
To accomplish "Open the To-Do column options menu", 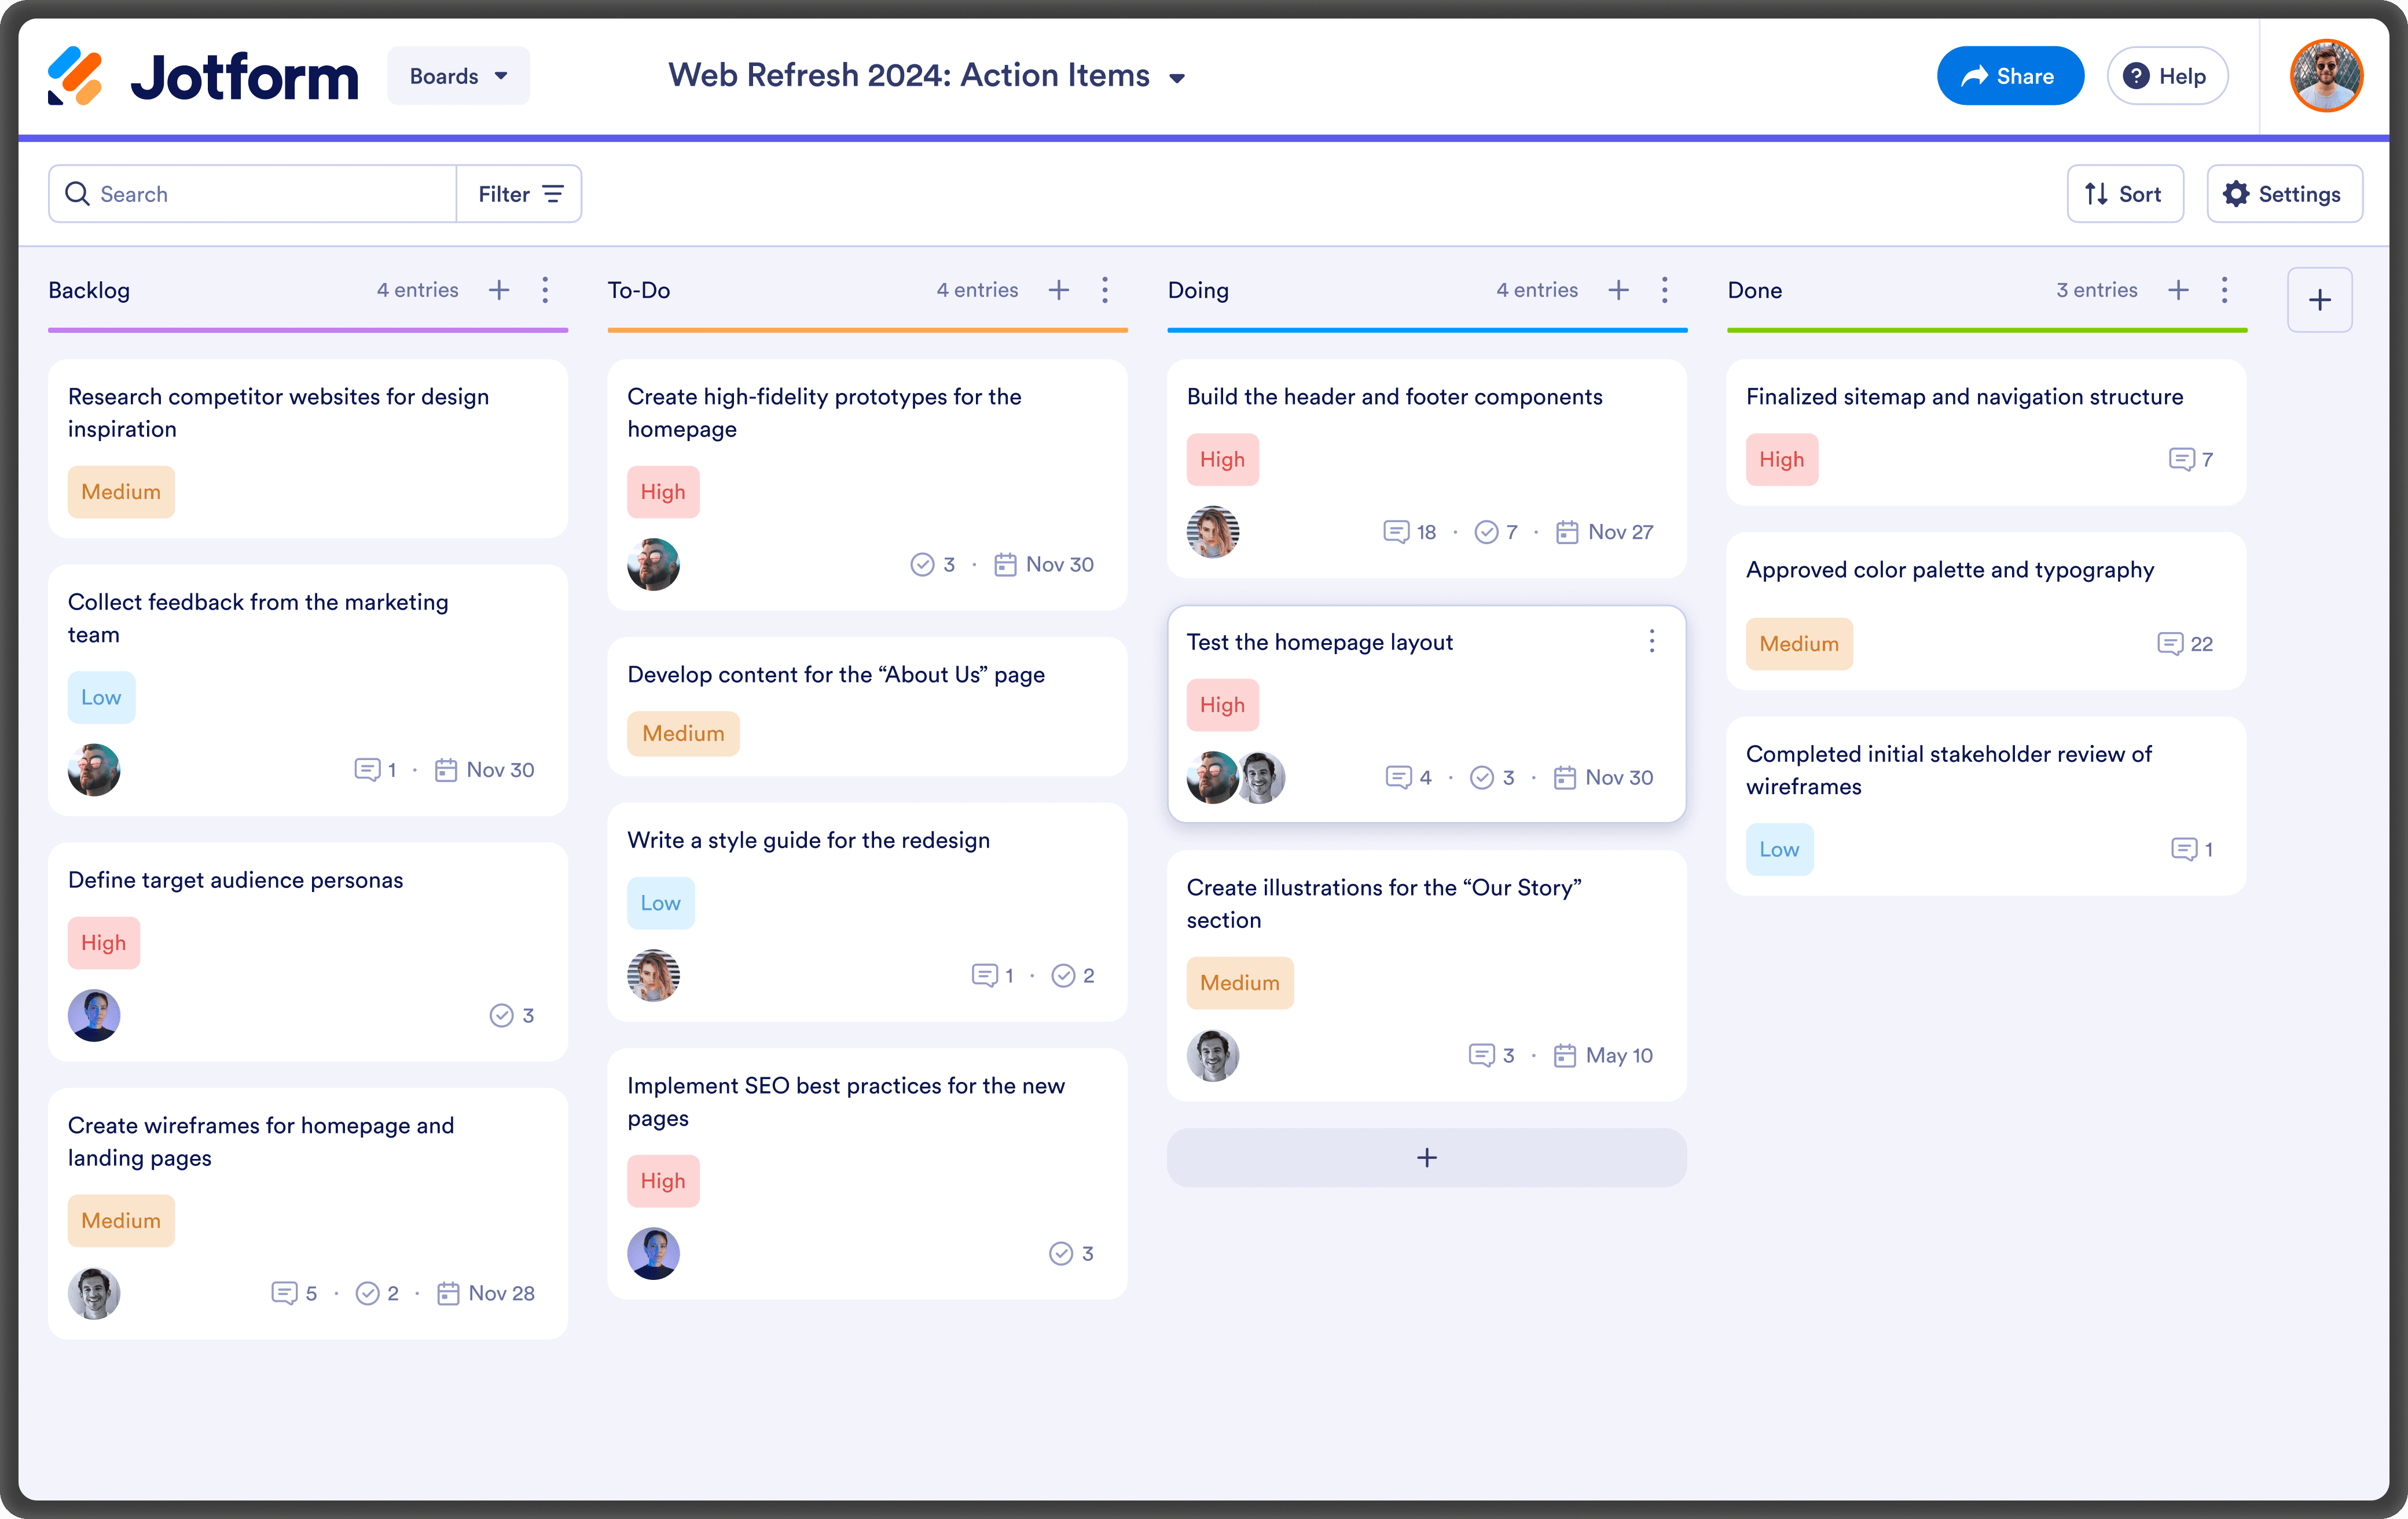I will [1104, 290].
